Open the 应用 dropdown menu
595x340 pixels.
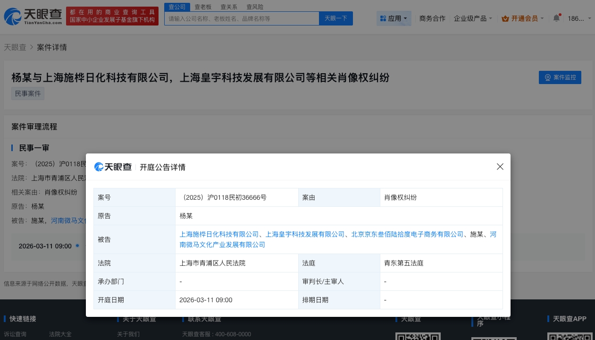click(x=394, y=18)
